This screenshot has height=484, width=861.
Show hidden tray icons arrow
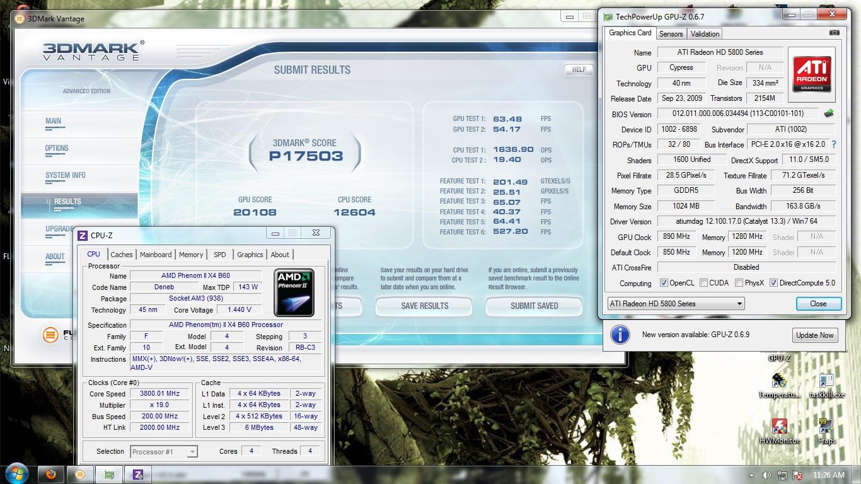pyautogui.click(x=751, y=475)
